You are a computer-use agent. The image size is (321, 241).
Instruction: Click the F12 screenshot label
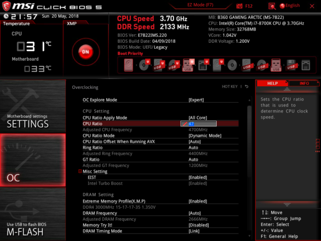[249, 6]
